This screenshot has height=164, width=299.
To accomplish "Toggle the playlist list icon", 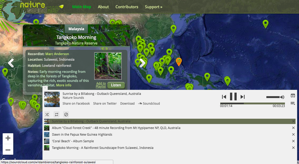I will [x=293, y=103].
